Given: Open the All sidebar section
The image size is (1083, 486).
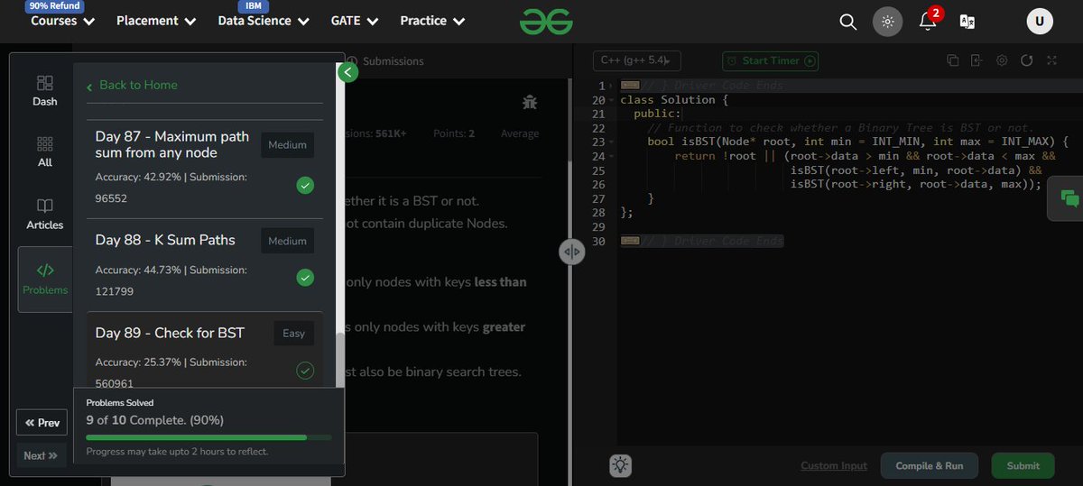Looking at the screenshot, I should (x=45, y=151).
